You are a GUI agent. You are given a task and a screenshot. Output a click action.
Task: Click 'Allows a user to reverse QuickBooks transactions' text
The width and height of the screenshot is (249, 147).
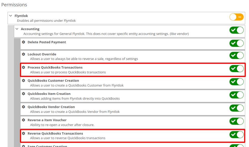tap(68, 138)
